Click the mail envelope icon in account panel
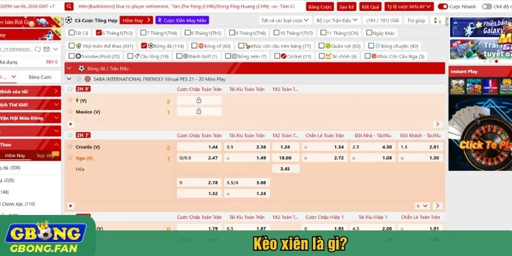Image resolution: width=512 pixels, height=256 pixels. [46, 49]
